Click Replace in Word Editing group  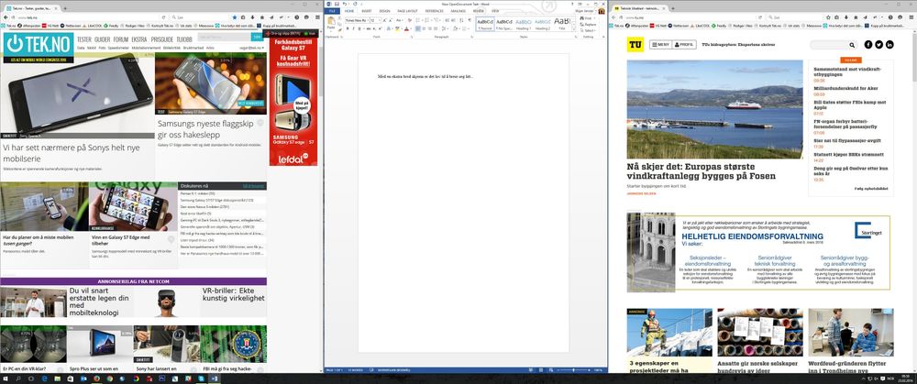589,25
